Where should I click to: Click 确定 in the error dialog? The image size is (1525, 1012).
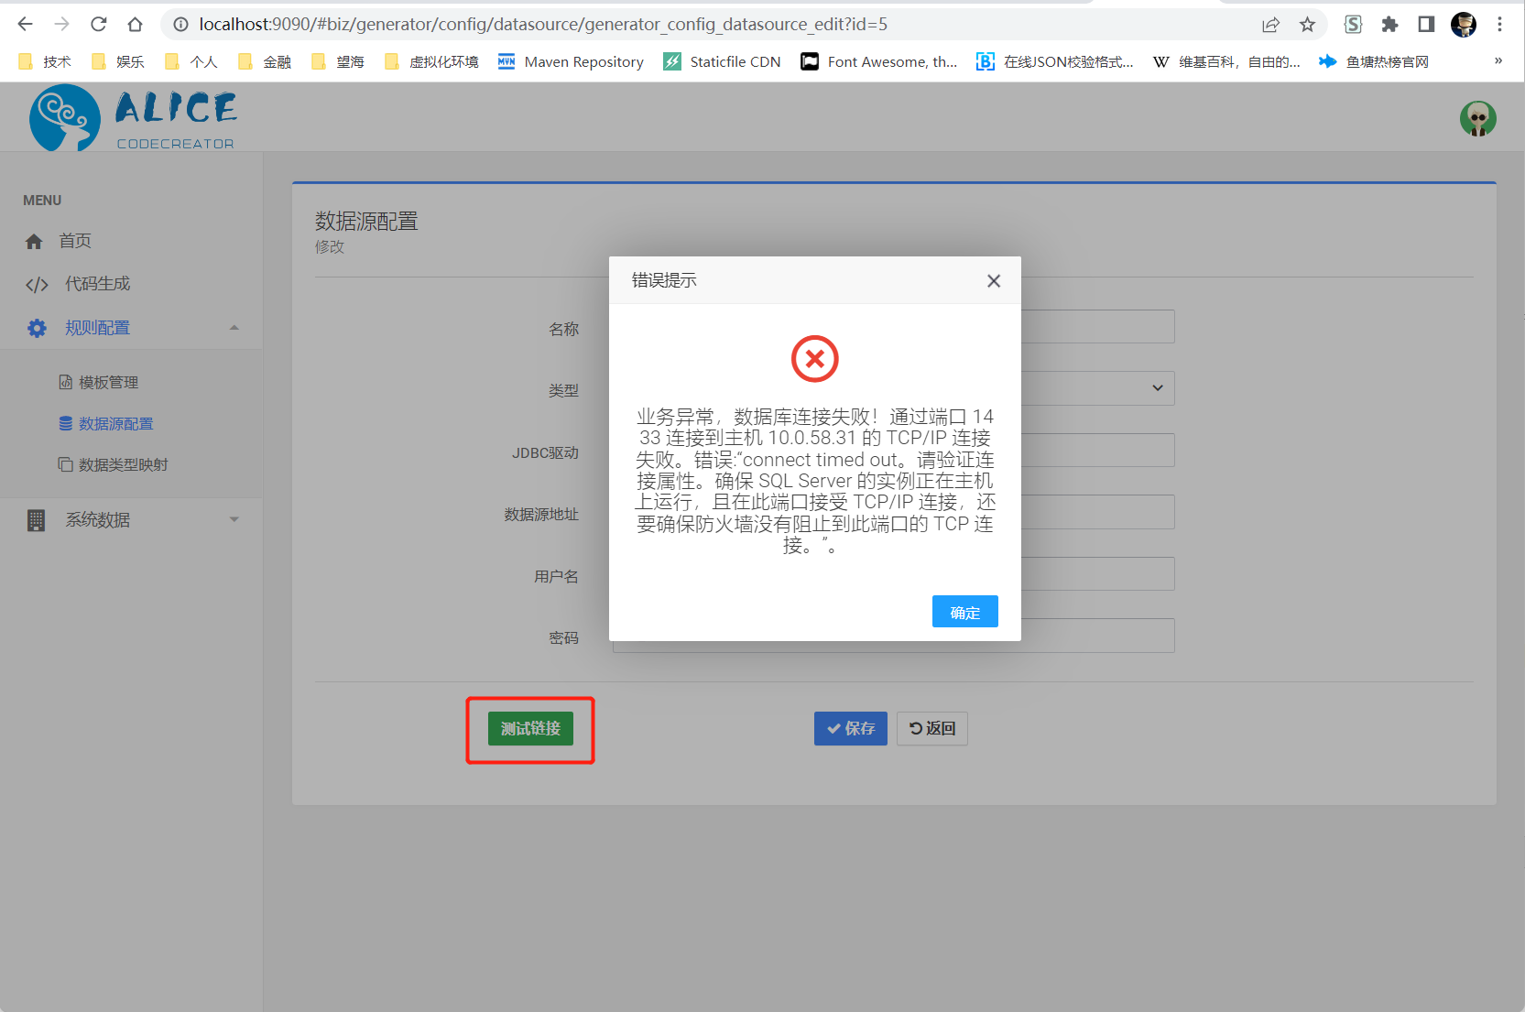(x=965, y=612)
